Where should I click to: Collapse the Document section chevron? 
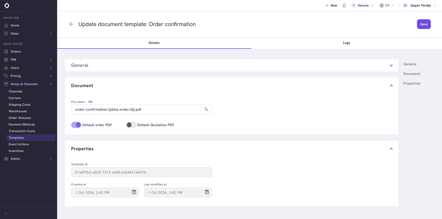391,86
